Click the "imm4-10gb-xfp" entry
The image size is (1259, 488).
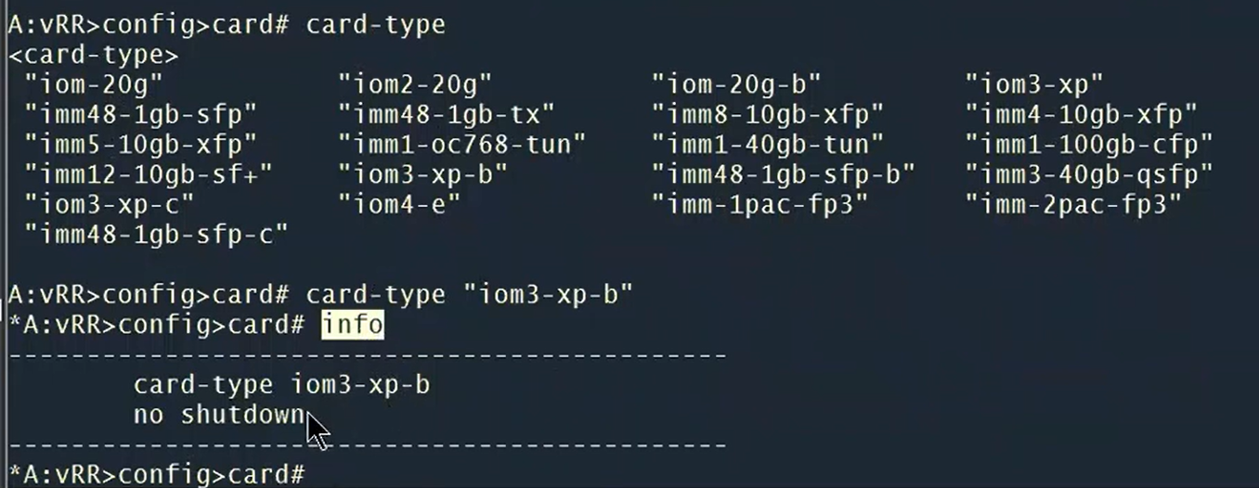coord(1082,114)
